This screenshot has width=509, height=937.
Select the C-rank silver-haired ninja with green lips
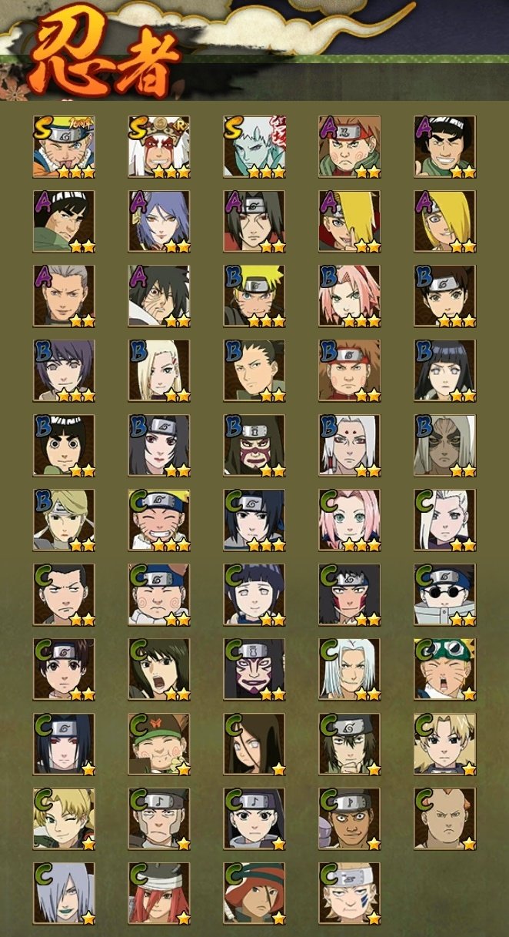coord(64,894)
